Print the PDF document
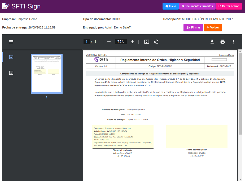245x181 pixels. [223, 42]
